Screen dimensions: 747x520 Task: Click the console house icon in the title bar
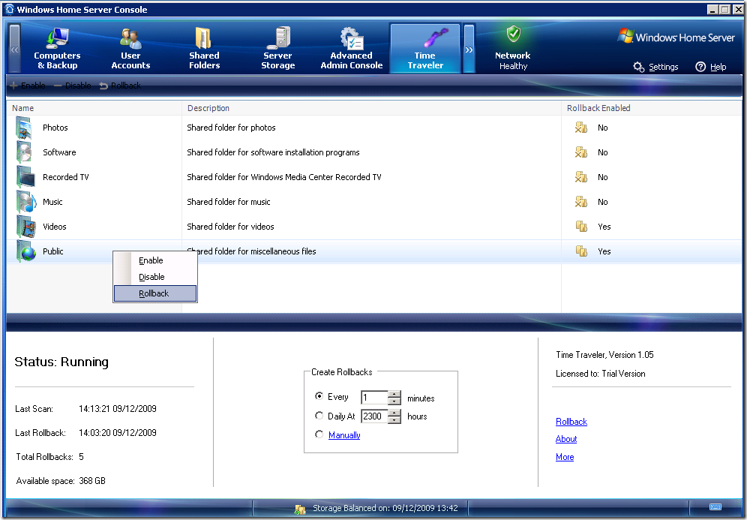[9, 9]
